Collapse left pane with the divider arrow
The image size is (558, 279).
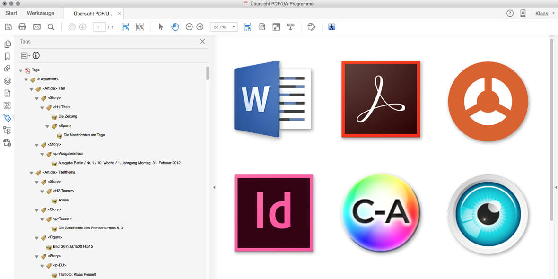(214, 187)
